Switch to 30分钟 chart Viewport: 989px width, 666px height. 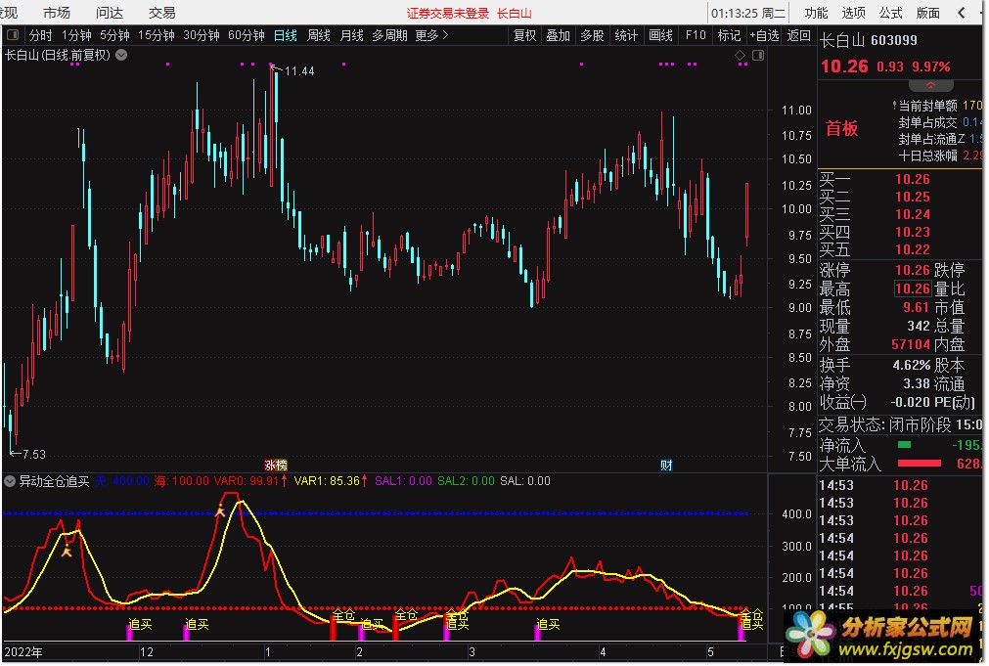[x=202, y=35]
